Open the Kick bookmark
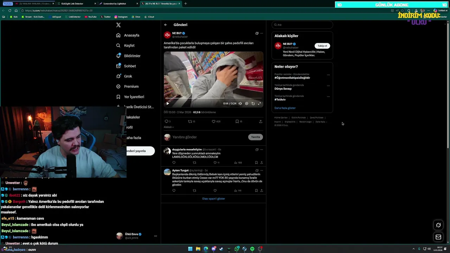450x253 pixels. coord(14,17)
